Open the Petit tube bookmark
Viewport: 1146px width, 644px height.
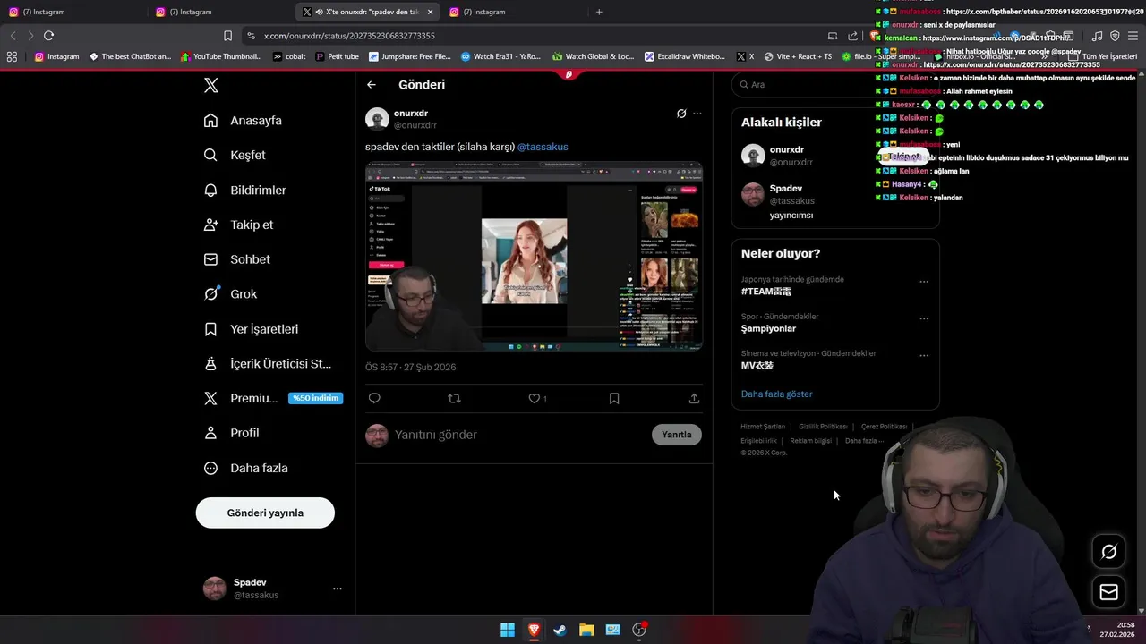coord(337,56)
